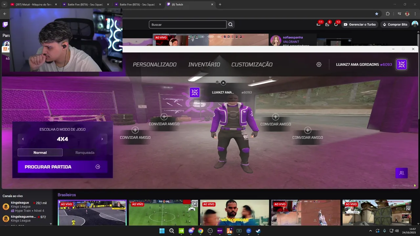Screen dimensions: 420x236
Task: Open the featured AO VIVO carousel stream
Action: tap(210, 40)
